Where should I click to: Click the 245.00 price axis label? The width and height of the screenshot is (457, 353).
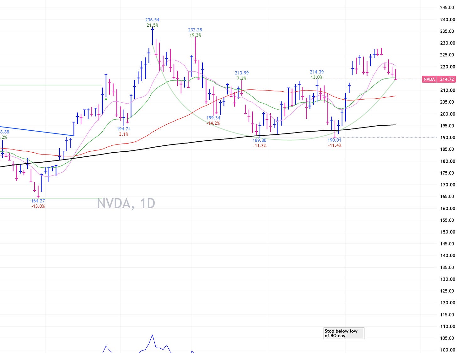click(447, 8)
